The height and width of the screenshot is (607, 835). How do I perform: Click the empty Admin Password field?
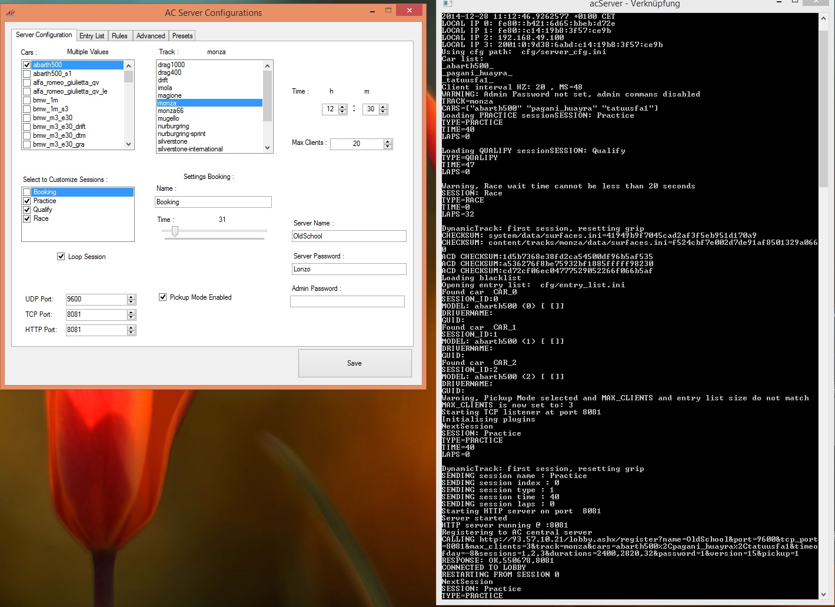click(347, 301)
